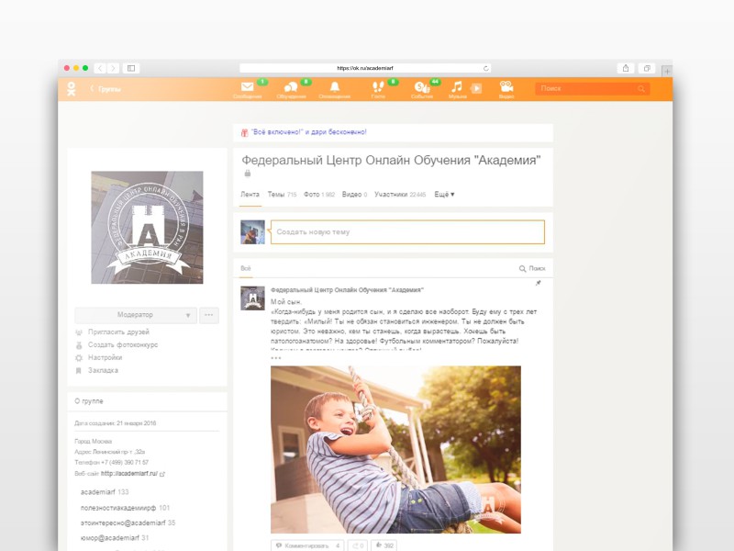Click browser back arrow
Image resolution: width=734 pixels, height=551 pixels.
click(x=100, y=68)
